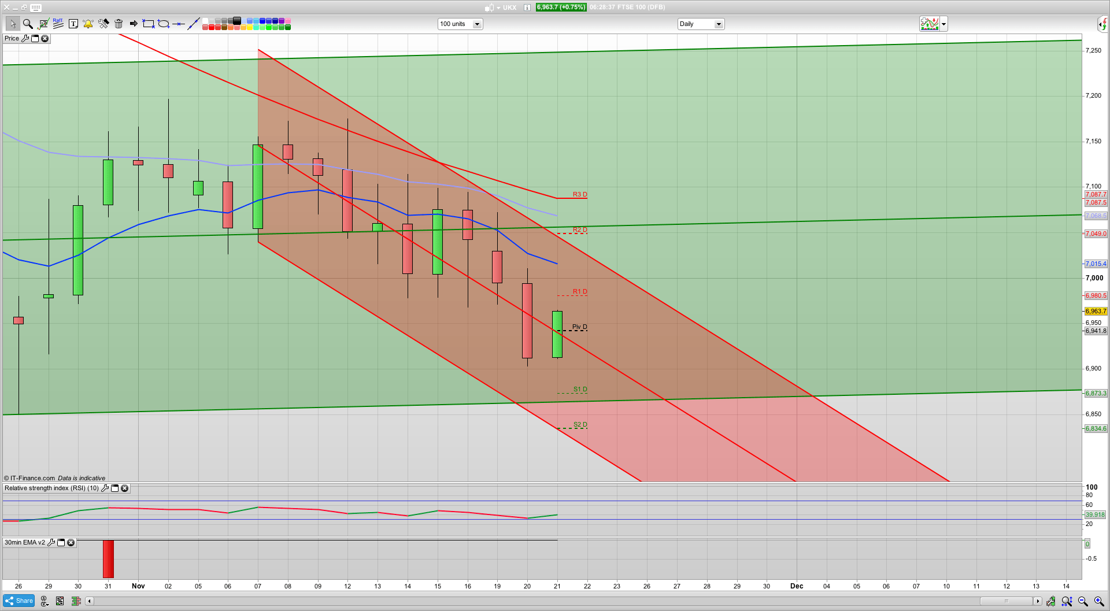Click the keyboard icon near the window controls

[x=35, y=8]
